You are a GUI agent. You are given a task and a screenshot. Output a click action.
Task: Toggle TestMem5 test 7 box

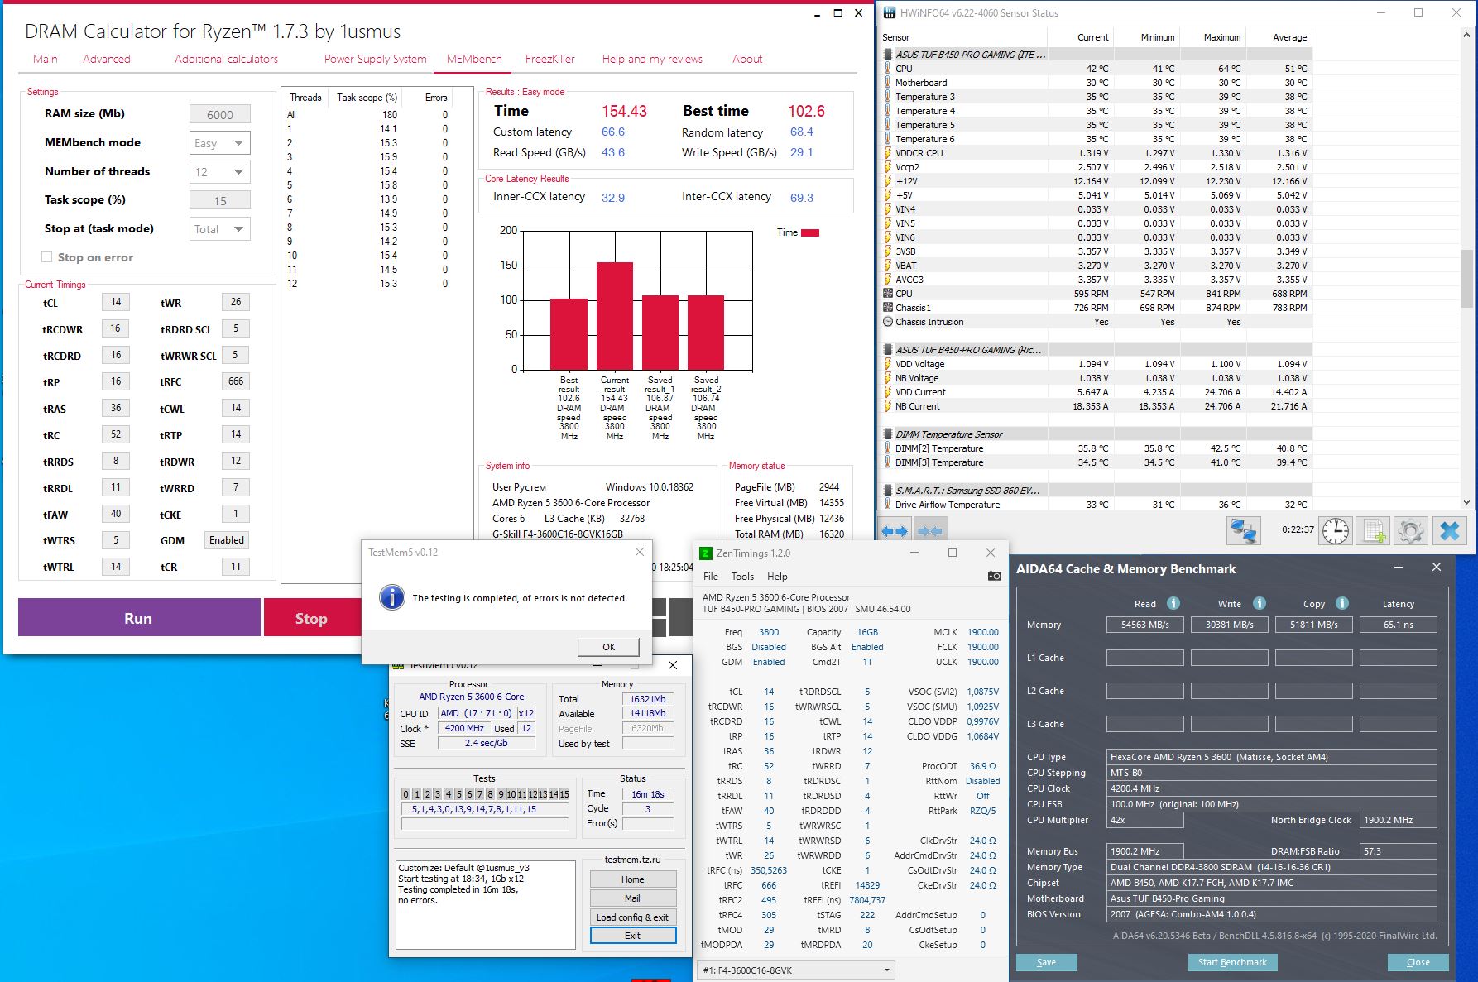tap(479, 794)
